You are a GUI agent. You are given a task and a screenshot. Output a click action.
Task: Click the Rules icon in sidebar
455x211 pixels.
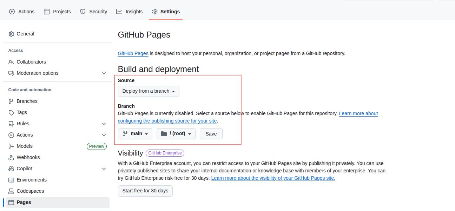click(11, 124)
